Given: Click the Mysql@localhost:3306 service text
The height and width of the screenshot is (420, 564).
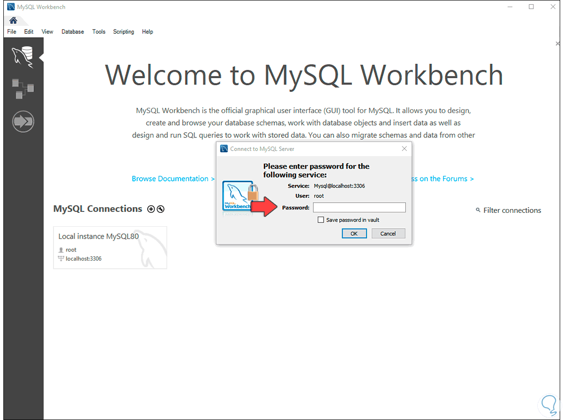Looking at the screenshot, I should click(339, 186).
